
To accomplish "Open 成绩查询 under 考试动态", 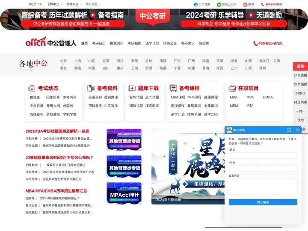I will (x=36, y=114).
